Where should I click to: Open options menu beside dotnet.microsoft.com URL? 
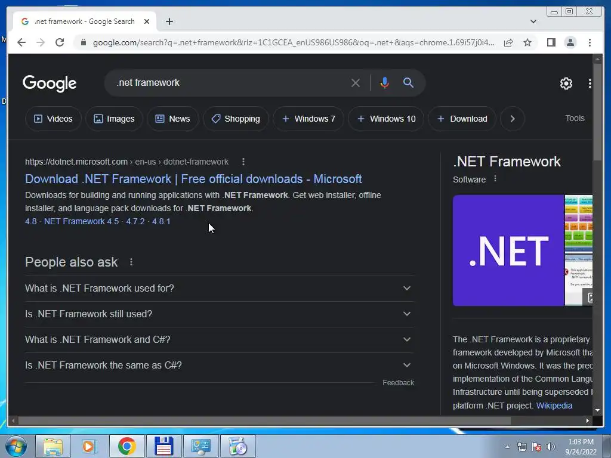[243, 162]
